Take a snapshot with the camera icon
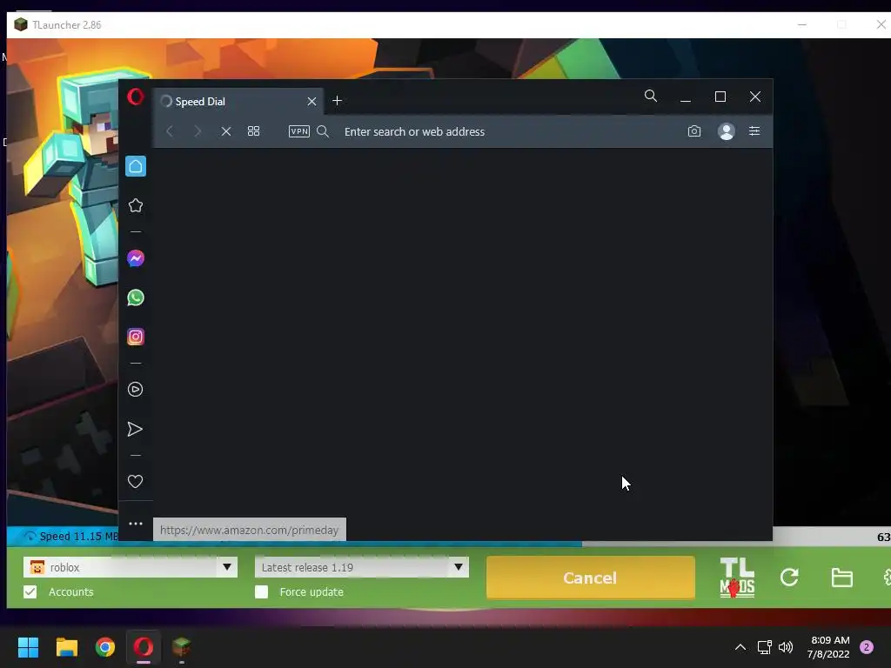 (x=693, y=131)
